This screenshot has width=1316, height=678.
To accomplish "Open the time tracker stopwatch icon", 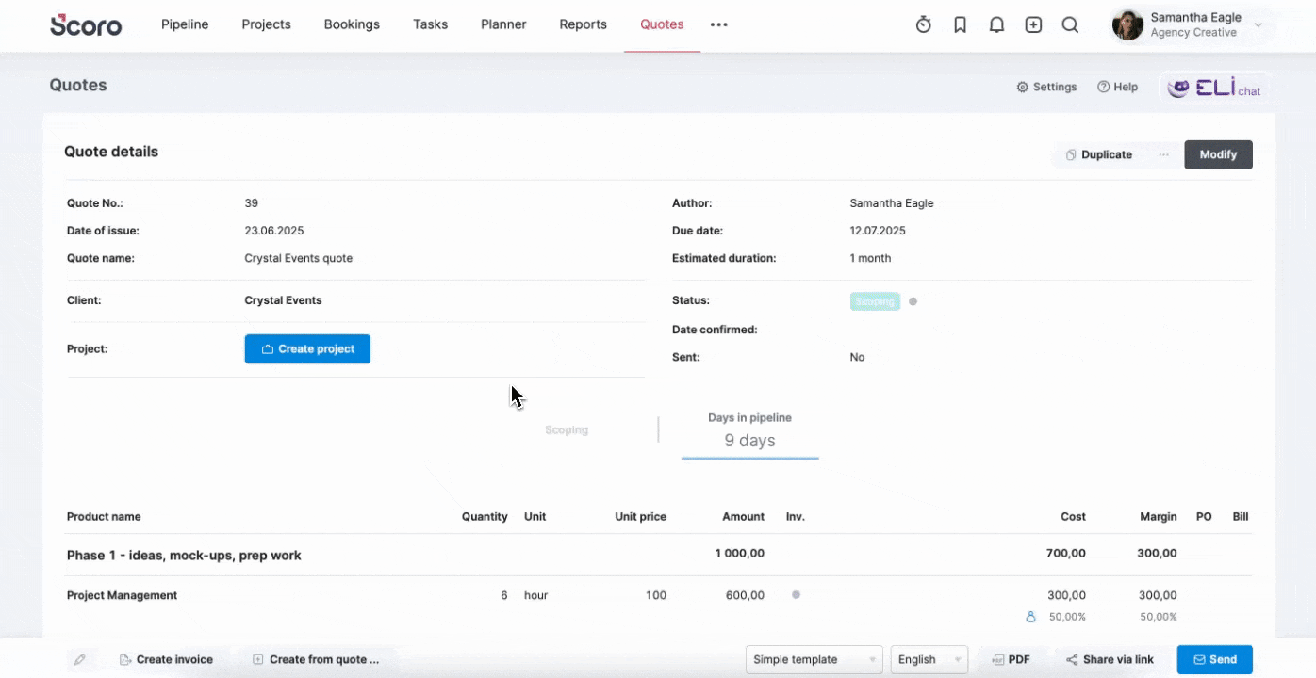I will tap(924, 25).
